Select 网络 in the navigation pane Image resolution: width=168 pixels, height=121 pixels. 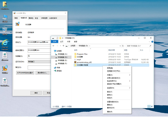[x=57, y=68]
